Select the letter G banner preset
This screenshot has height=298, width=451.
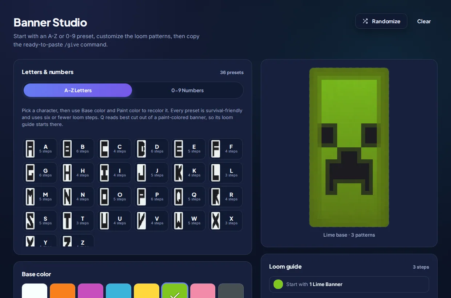[40, 173]
